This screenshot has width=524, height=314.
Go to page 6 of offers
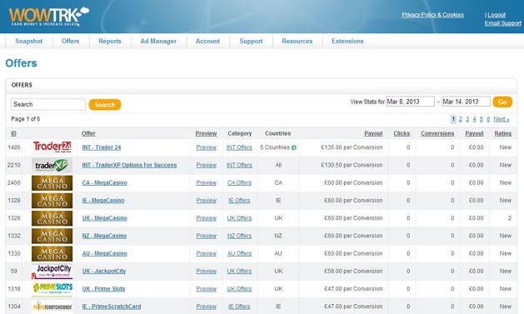coord(488,119)
